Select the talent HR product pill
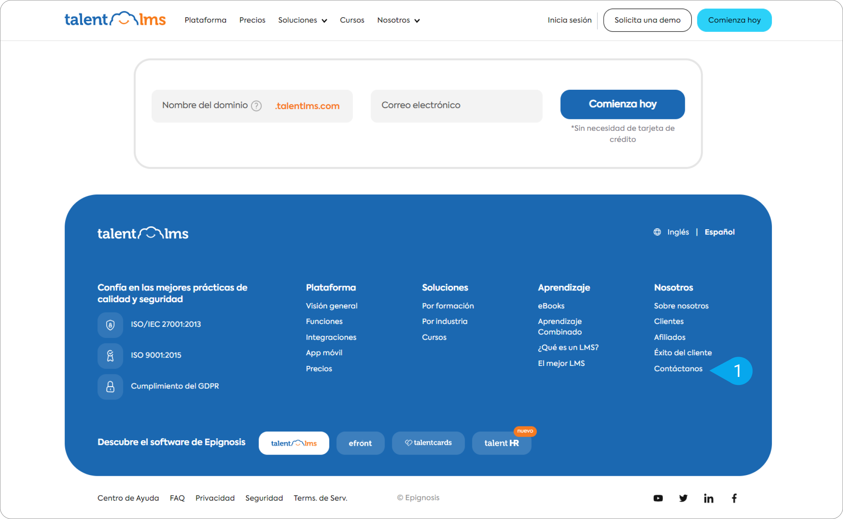Viewport: 843px width, 519px height. click(502, 443)
